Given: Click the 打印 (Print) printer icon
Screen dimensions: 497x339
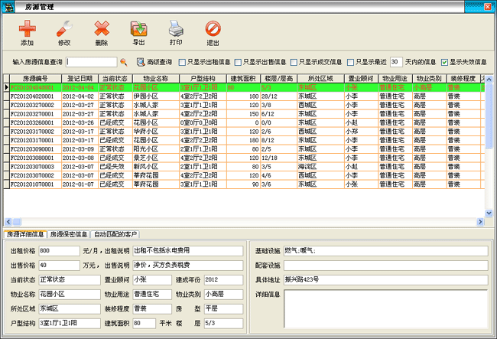Looking at the screenshot, I should [x=175, y=30].
